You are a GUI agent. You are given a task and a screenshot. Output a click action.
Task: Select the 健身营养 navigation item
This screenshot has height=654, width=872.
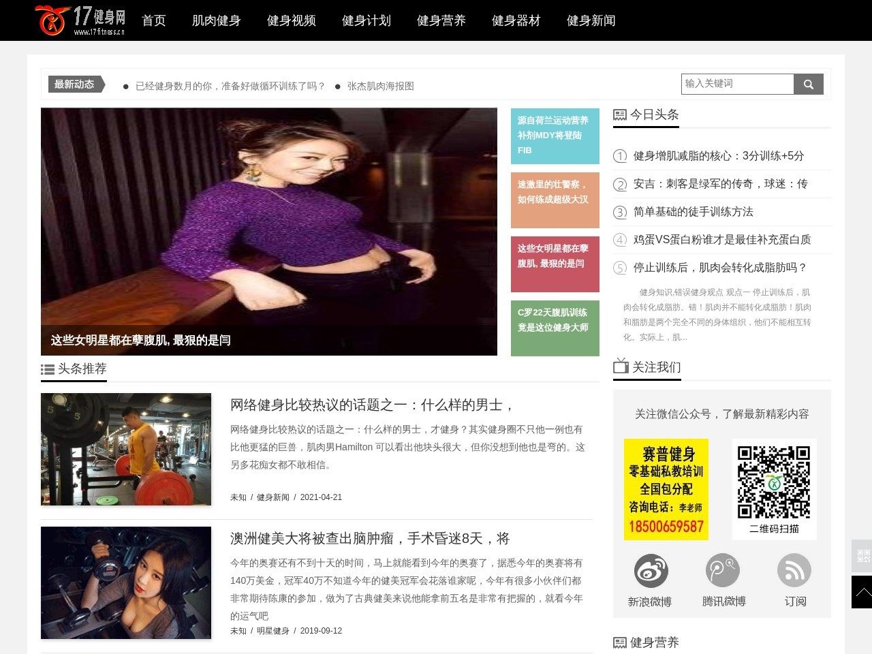pyautogui.click(x=441, y=20)
